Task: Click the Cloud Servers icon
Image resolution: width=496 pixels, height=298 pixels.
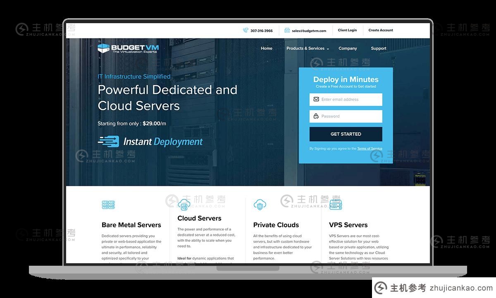Action: tap(184, 204)
